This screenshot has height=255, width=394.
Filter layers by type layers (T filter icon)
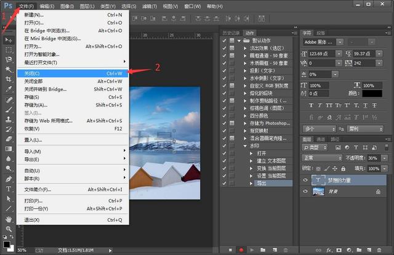point(356,147)
